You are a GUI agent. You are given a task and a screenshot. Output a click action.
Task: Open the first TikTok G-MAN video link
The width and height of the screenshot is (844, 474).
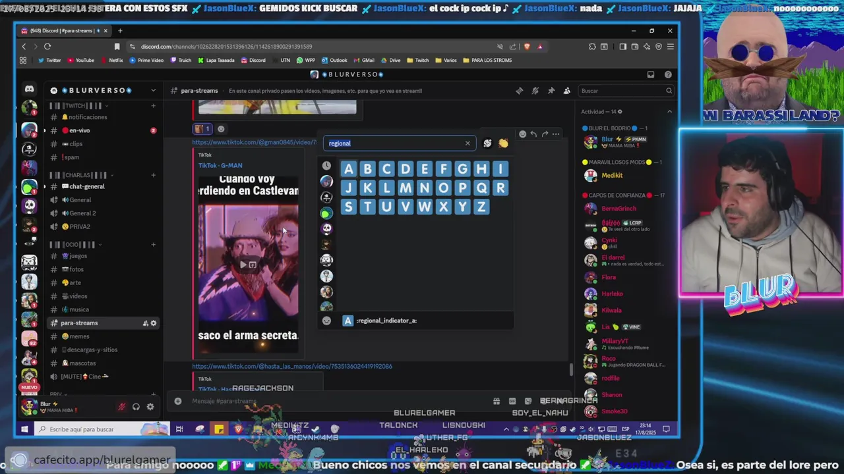tap(255, 142)
